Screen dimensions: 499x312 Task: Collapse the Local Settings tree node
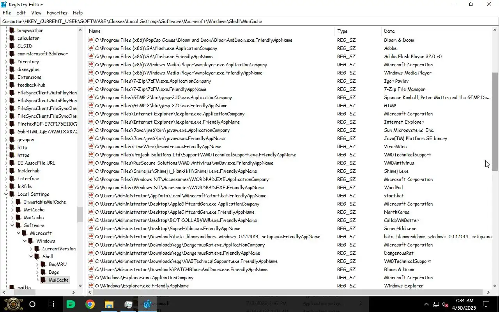6,194
